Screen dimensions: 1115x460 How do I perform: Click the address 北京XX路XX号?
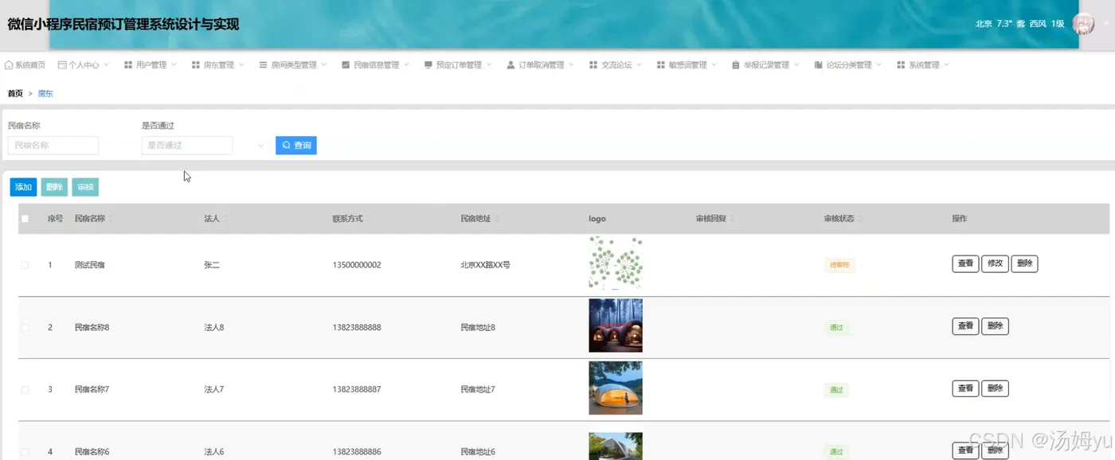485,265
